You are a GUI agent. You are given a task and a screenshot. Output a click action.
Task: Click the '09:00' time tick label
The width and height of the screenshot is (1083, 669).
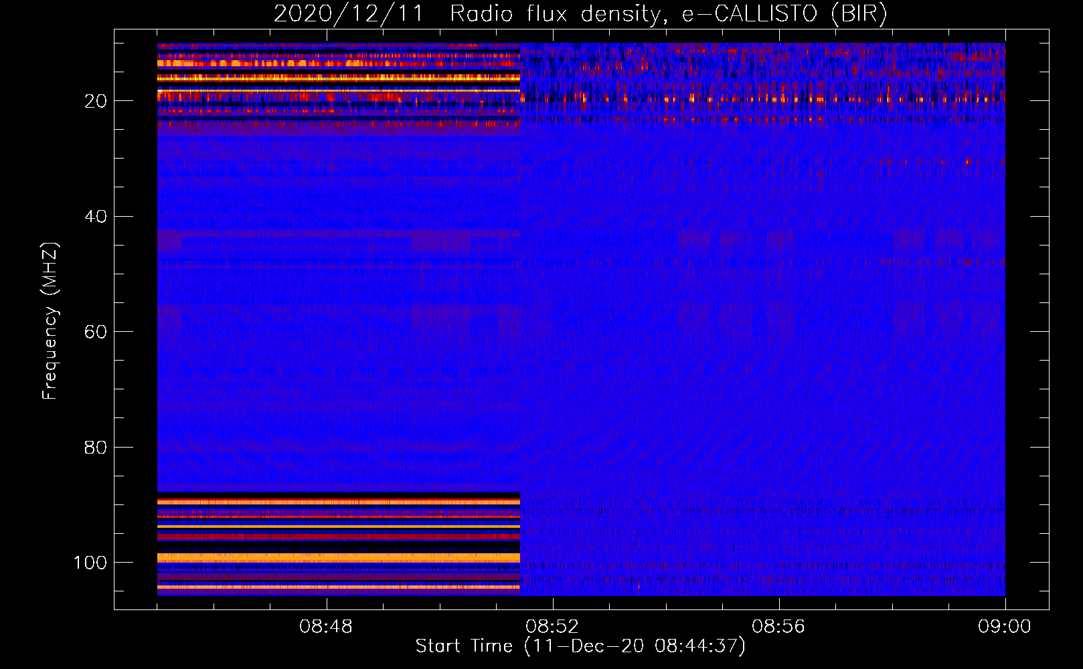pyautogui.click(x=1005, y=627)
